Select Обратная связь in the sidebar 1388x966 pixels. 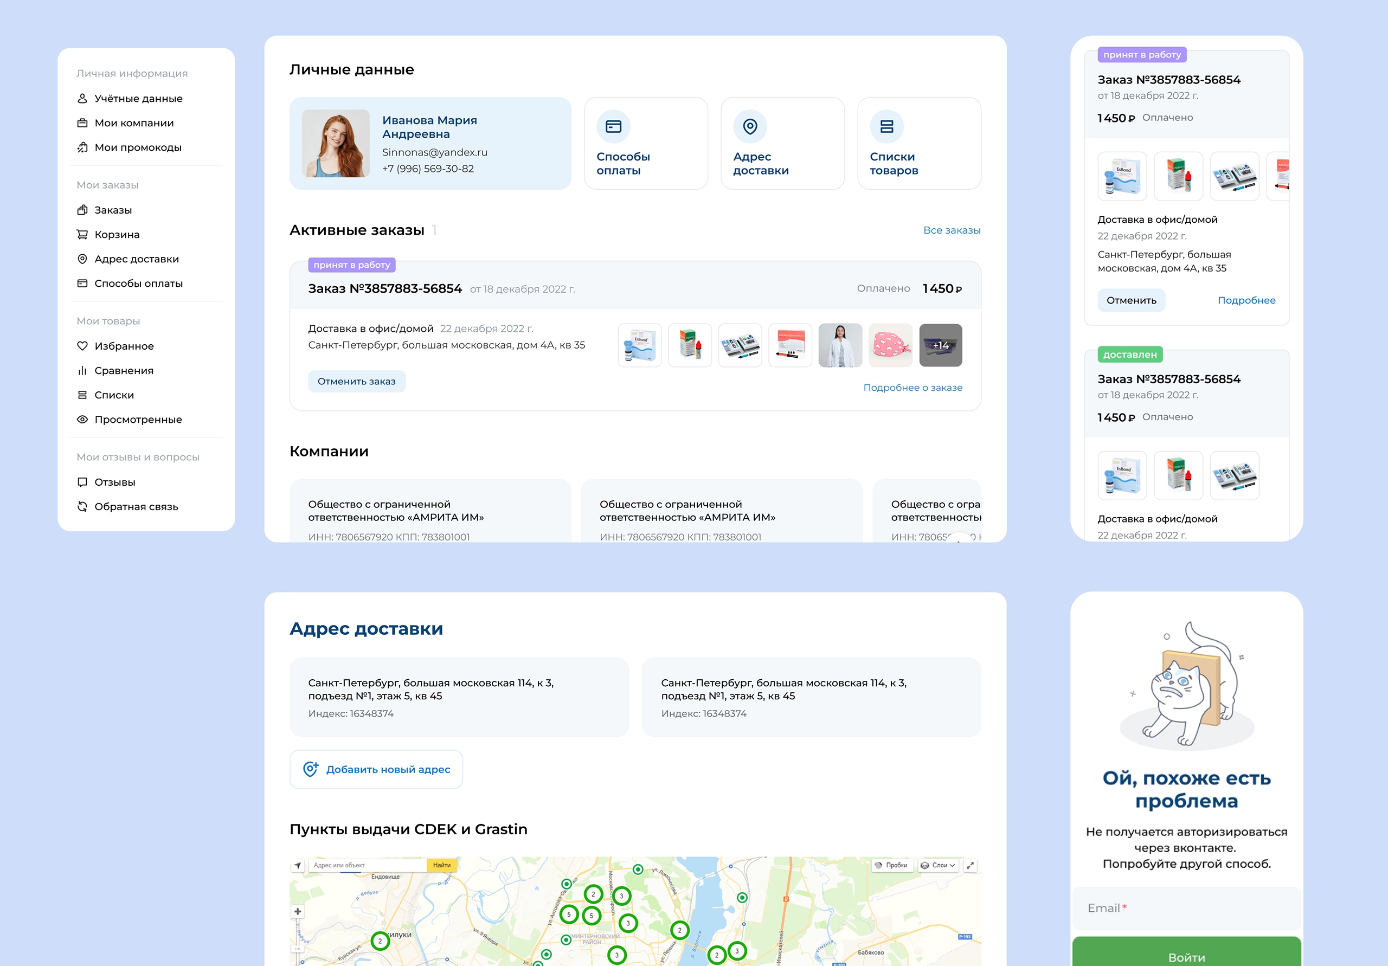[x=136, y=506]
